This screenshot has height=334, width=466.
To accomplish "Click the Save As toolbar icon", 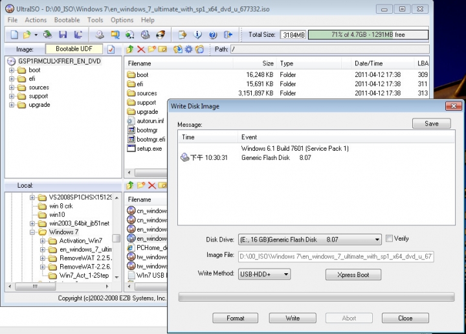I will (78, 35).
